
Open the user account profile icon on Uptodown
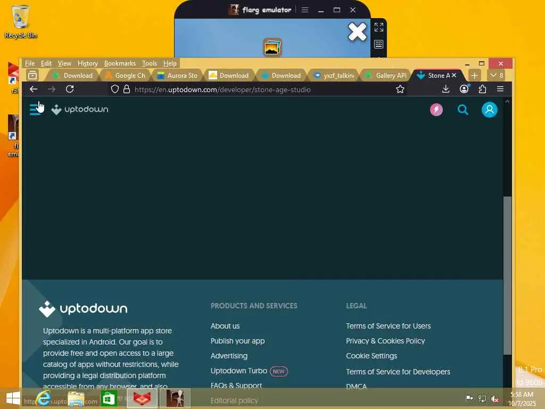(489, 110)
